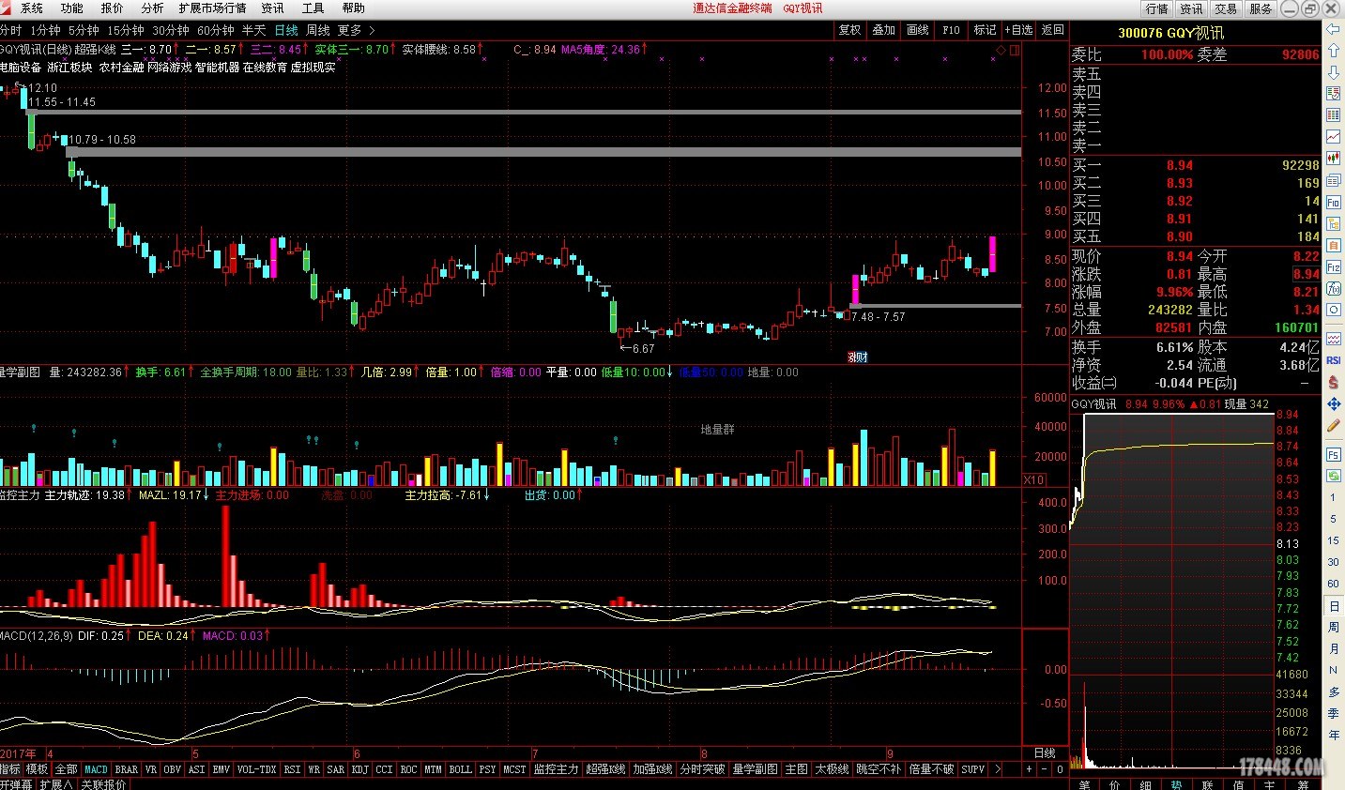This screenshot has height=790, width=1345.
Task: Select the pencil drawing tool icon
Action: click(1333, 424)
